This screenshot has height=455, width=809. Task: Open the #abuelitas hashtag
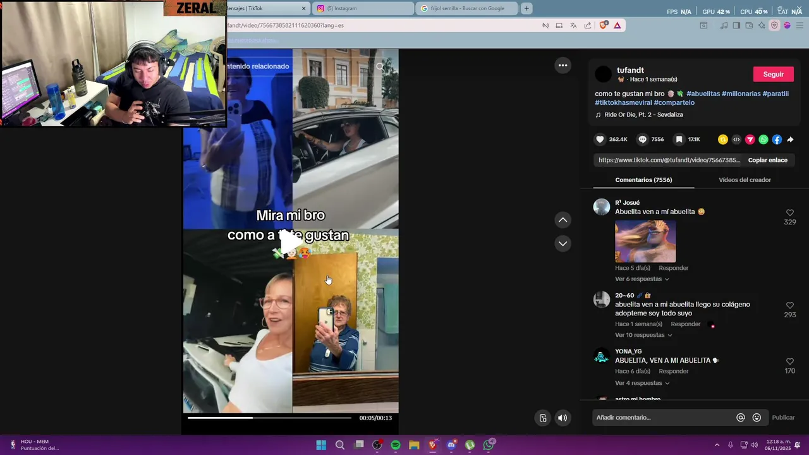(703, 94)
